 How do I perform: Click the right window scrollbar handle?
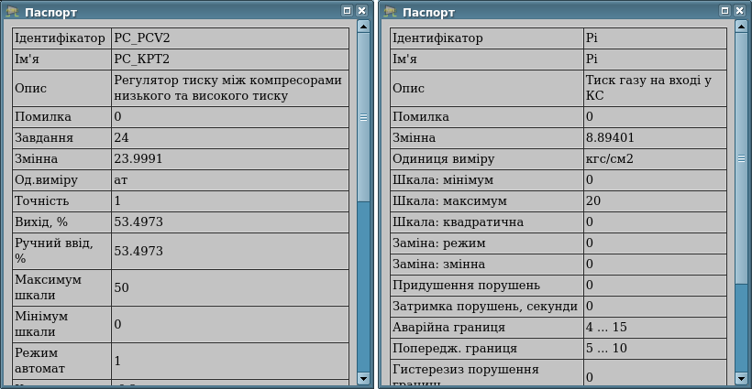click(x=741, y=156)
